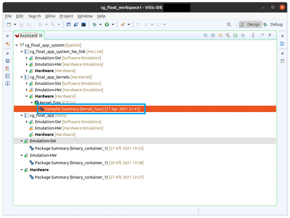Click the Run green play toolbar button

click(x=107, y=25)
